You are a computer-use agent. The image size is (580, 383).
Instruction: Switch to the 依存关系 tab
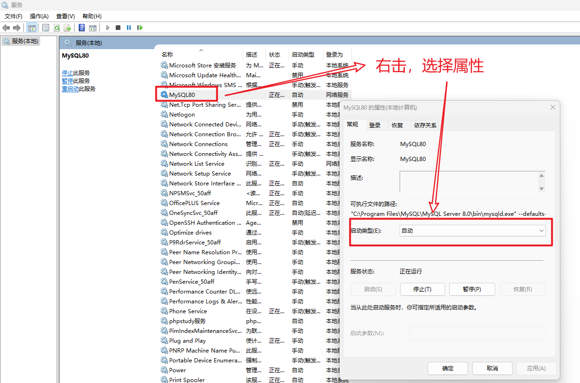point(425,125)
